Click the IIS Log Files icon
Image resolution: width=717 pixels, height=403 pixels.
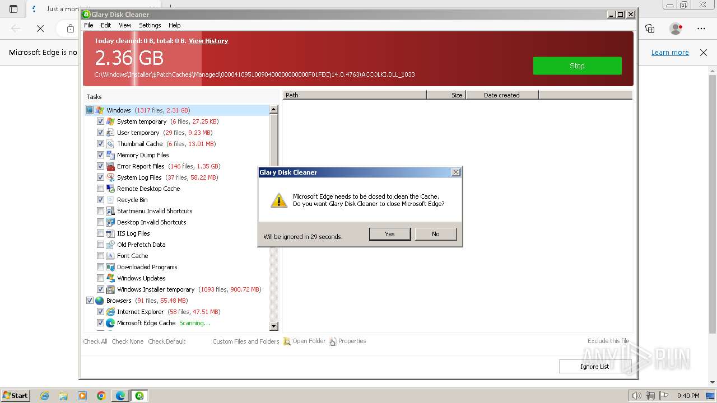(110, 233)
